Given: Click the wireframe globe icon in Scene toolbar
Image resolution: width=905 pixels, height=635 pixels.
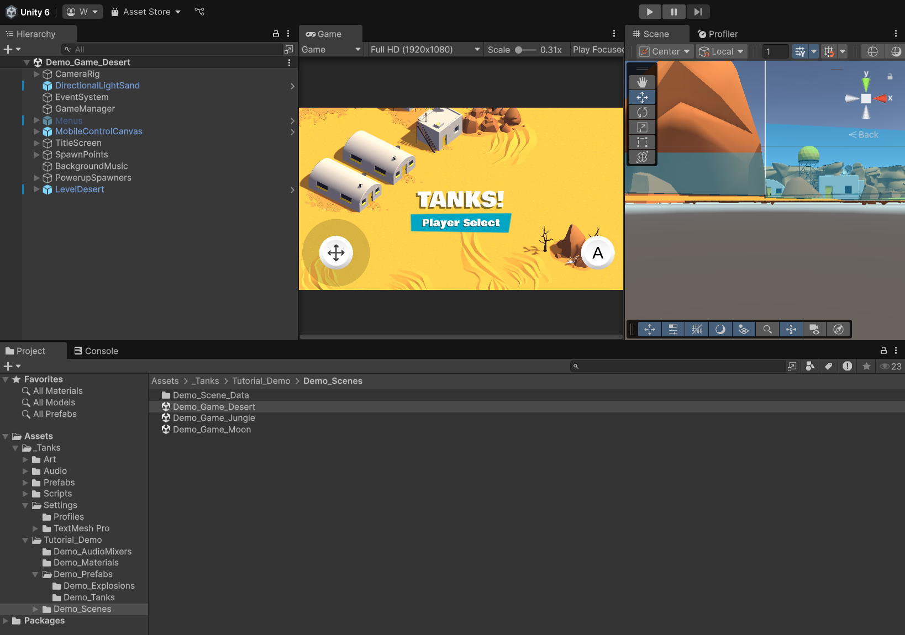Looking at the screenshot, I should (x=872, y=51).
